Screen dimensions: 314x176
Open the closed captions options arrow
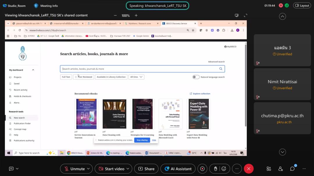17,169
